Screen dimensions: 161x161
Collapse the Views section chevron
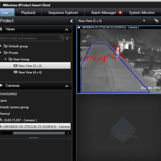67,30
